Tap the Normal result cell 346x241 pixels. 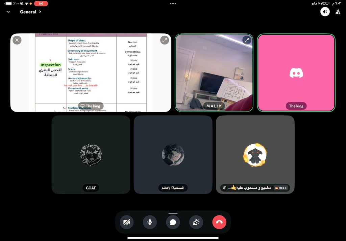pyautogui.click(x=132, y=44)
